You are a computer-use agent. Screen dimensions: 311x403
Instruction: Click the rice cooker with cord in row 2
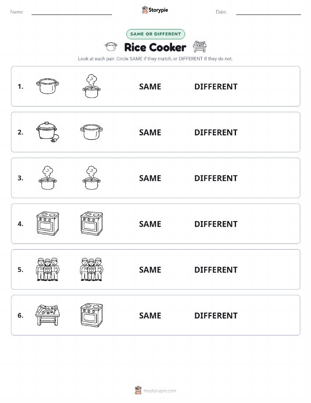[x=48, y=132]
